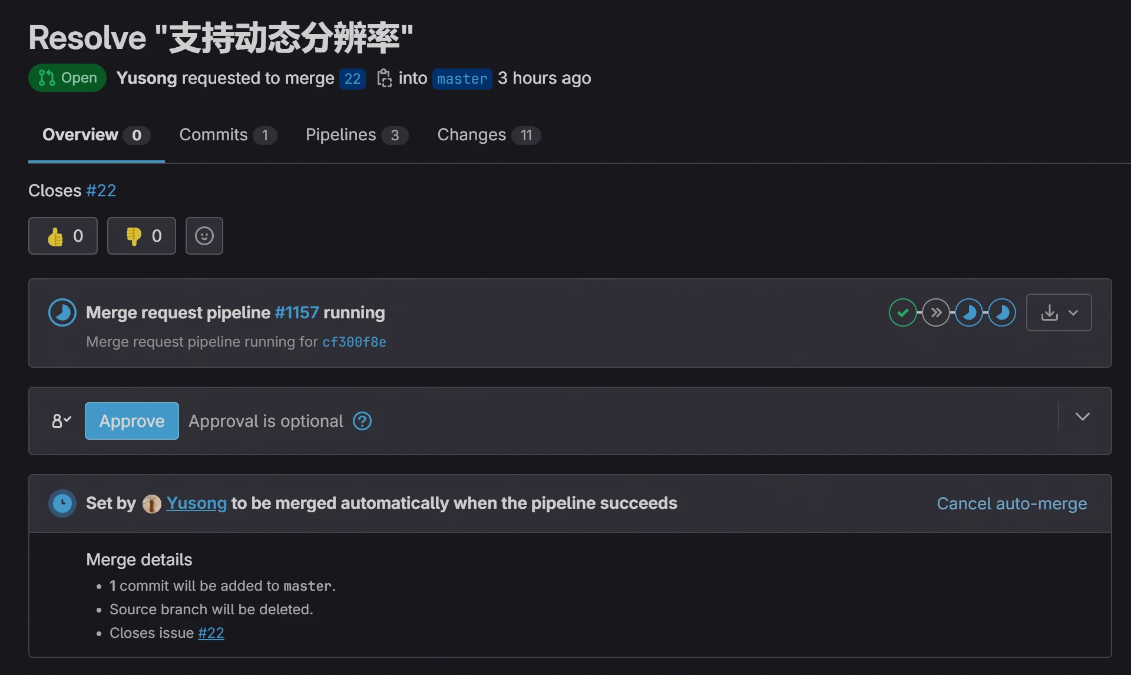Image resolution: width=1131 pixels, height=675 pixels.
Task: Click the passed pipeline stage check icon
Action: [x=902, y=312]
